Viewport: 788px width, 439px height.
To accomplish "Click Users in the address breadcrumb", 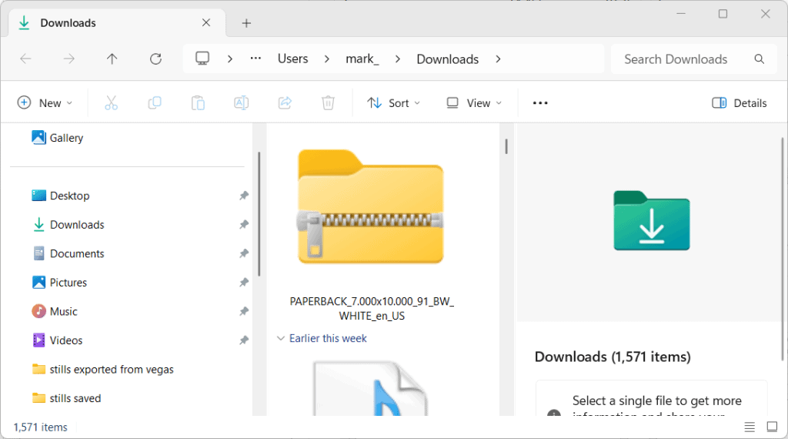I will [293, 59].
